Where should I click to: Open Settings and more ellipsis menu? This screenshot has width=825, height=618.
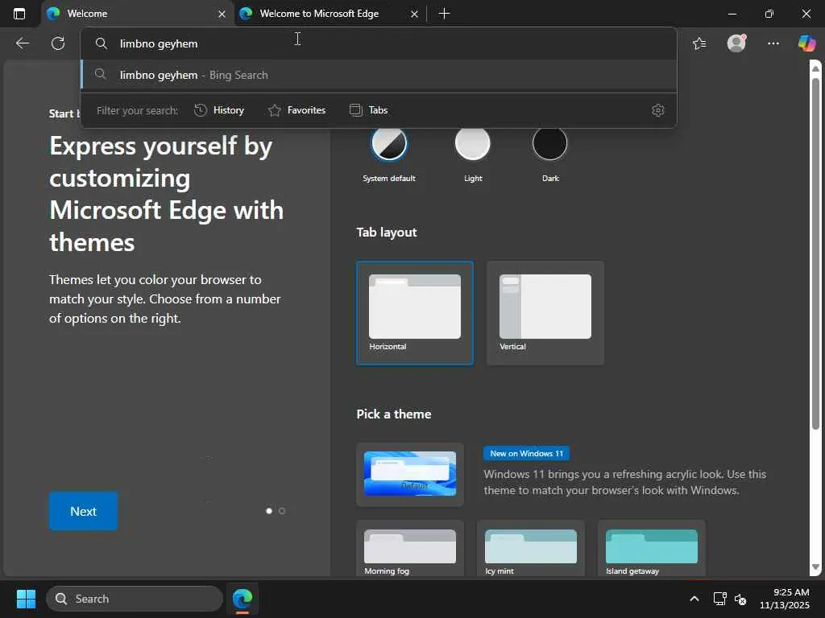tap(773, 43)
